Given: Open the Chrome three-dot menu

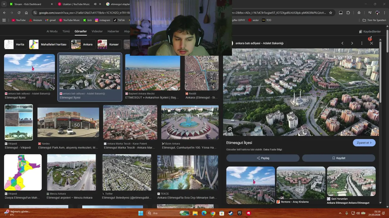Looking at the screenshot, I should [384, 13].
